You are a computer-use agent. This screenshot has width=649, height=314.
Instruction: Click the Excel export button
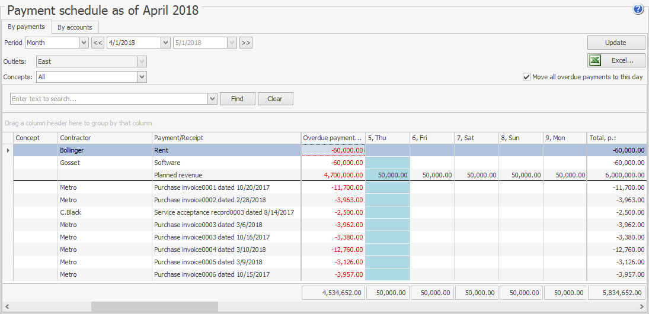coord(616,60)
